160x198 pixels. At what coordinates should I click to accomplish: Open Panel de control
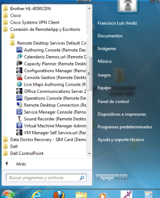click(x=113, y=101)
